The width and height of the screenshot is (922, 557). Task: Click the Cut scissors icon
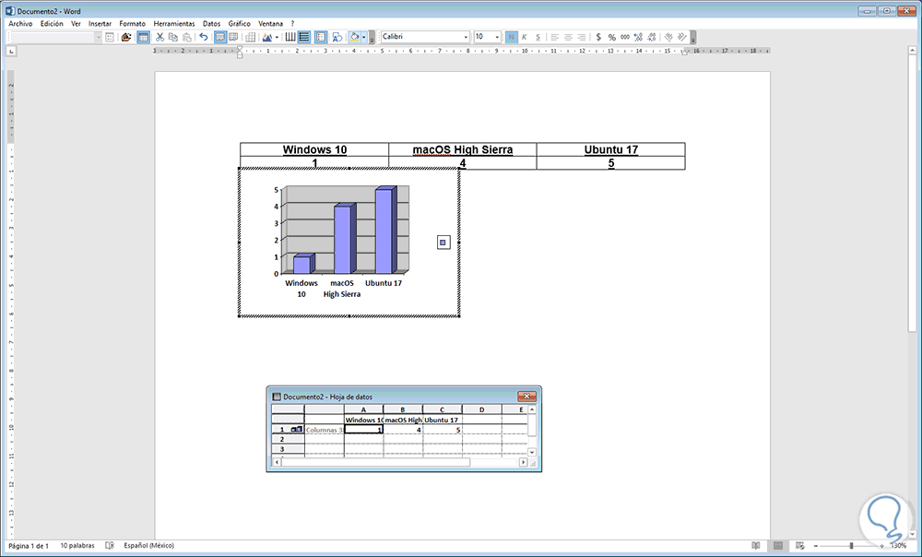pos(160,37)
